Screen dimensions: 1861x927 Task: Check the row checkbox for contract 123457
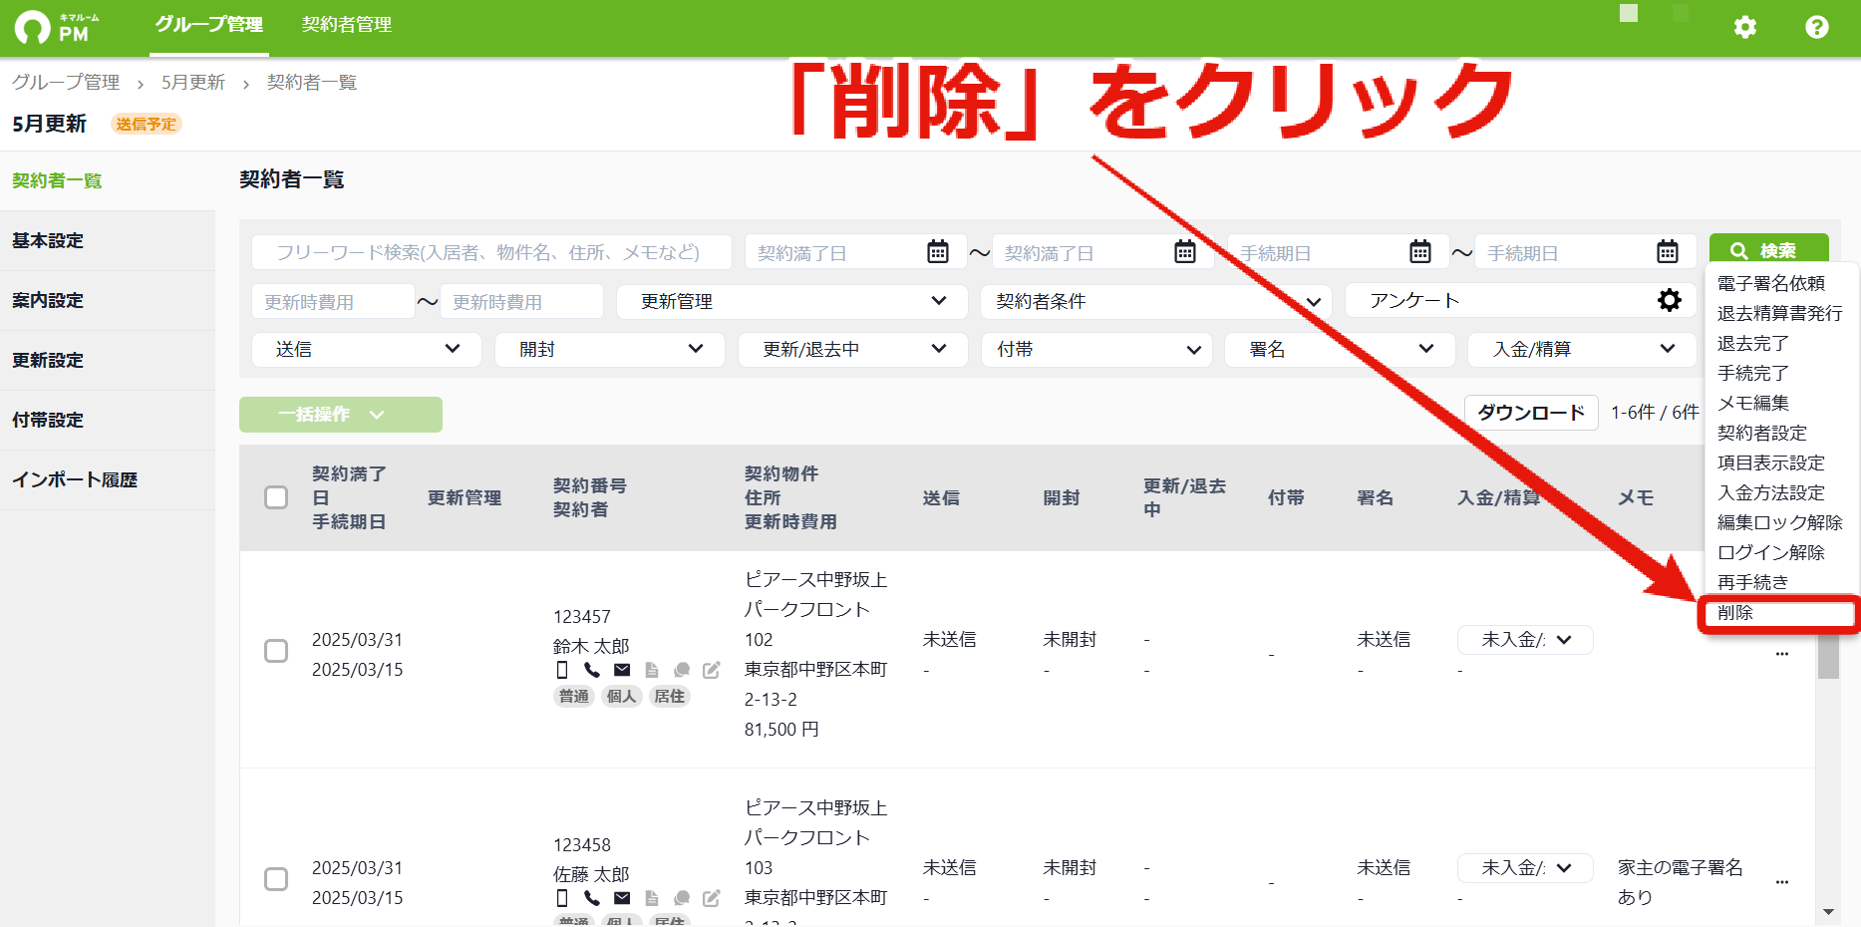click(x=276, y=651)
